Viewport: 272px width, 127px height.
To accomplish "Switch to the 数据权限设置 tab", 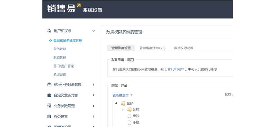I will 184,48.
